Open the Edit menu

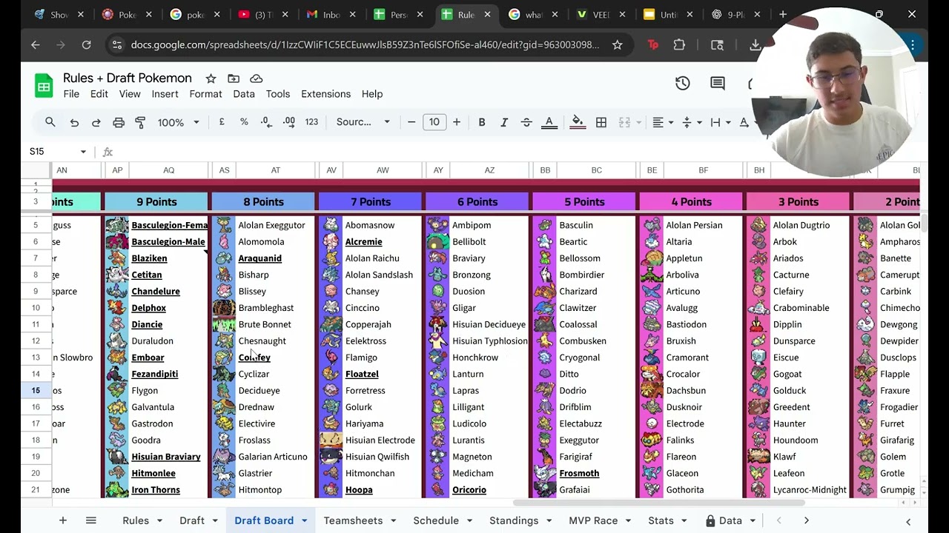click(99, 94)
